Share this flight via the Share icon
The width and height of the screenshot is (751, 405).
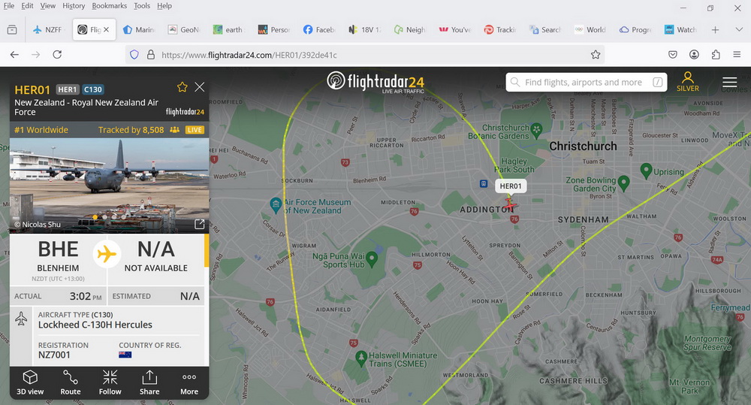(x=149, y=382)
